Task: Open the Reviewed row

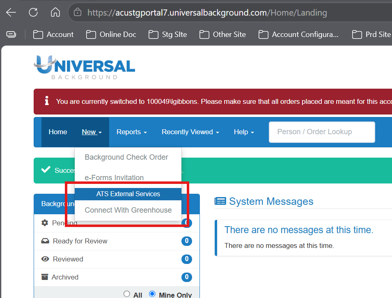Action: click(x=117, y=259)
